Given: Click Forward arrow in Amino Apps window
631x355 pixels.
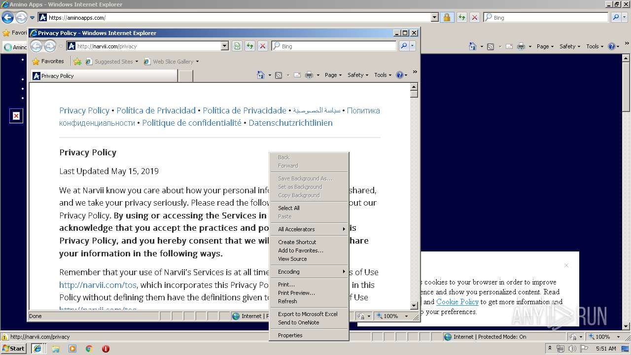Looking at the screenshot, I should [x=21, y=17].
